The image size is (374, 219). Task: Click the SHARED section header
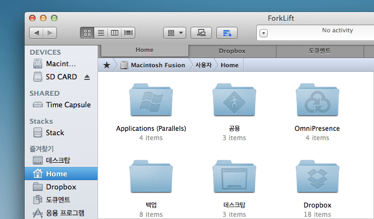(x=44, y=93)
